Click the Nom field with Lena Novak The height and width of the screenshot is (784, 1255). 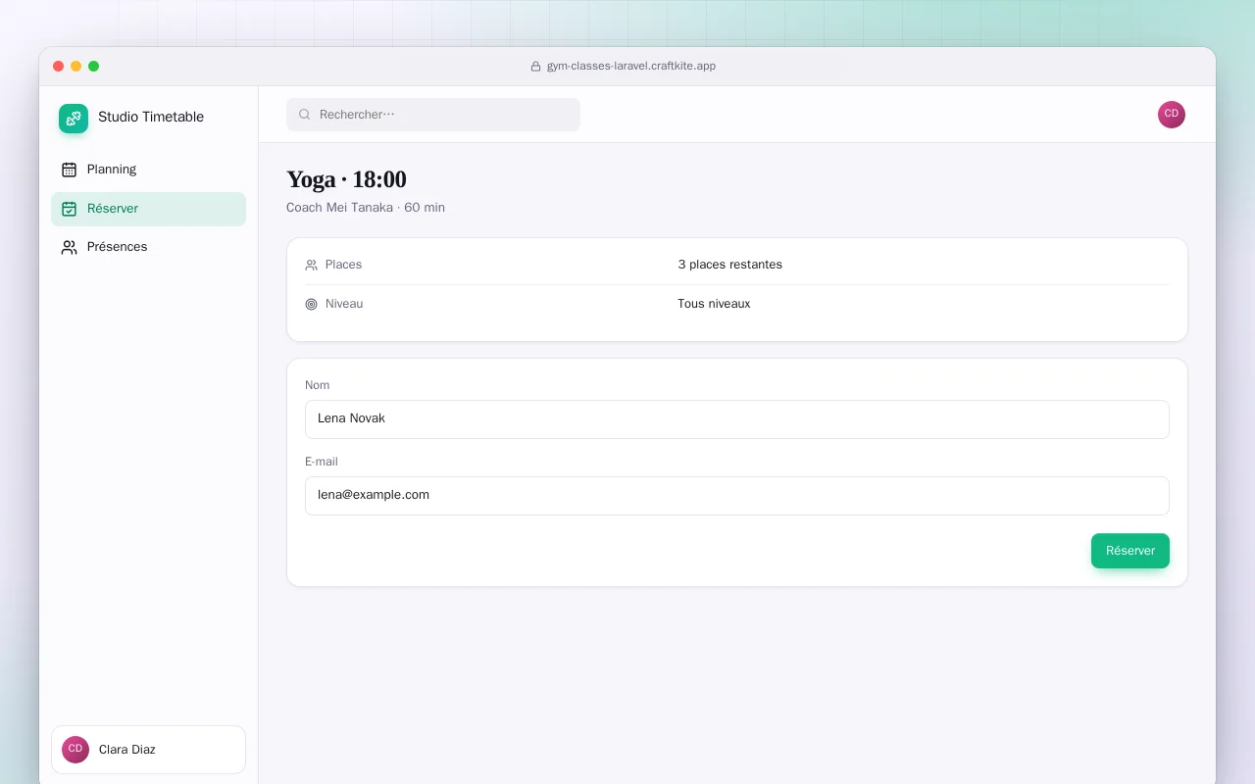pyautogui.click(x=737, y=419)
